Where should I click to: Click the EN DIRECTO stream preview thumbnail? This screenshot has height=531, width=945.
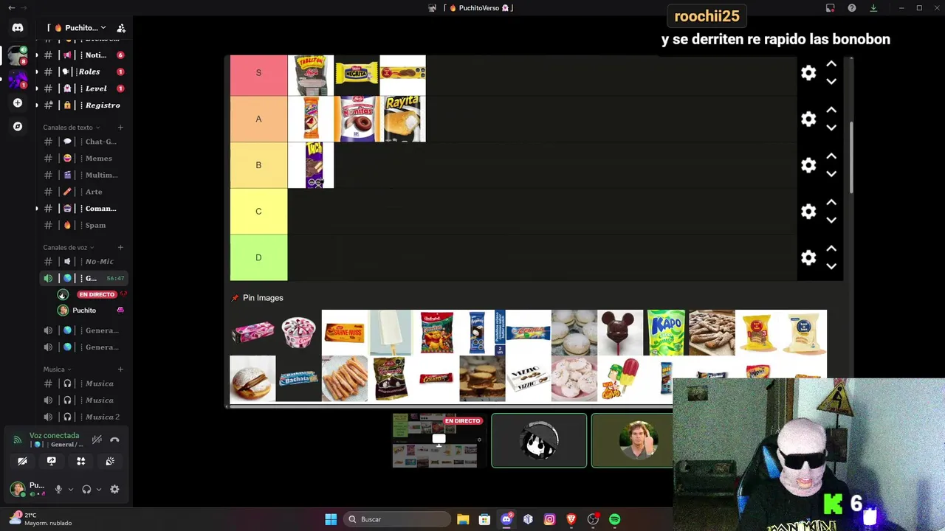tap(439, 441)
